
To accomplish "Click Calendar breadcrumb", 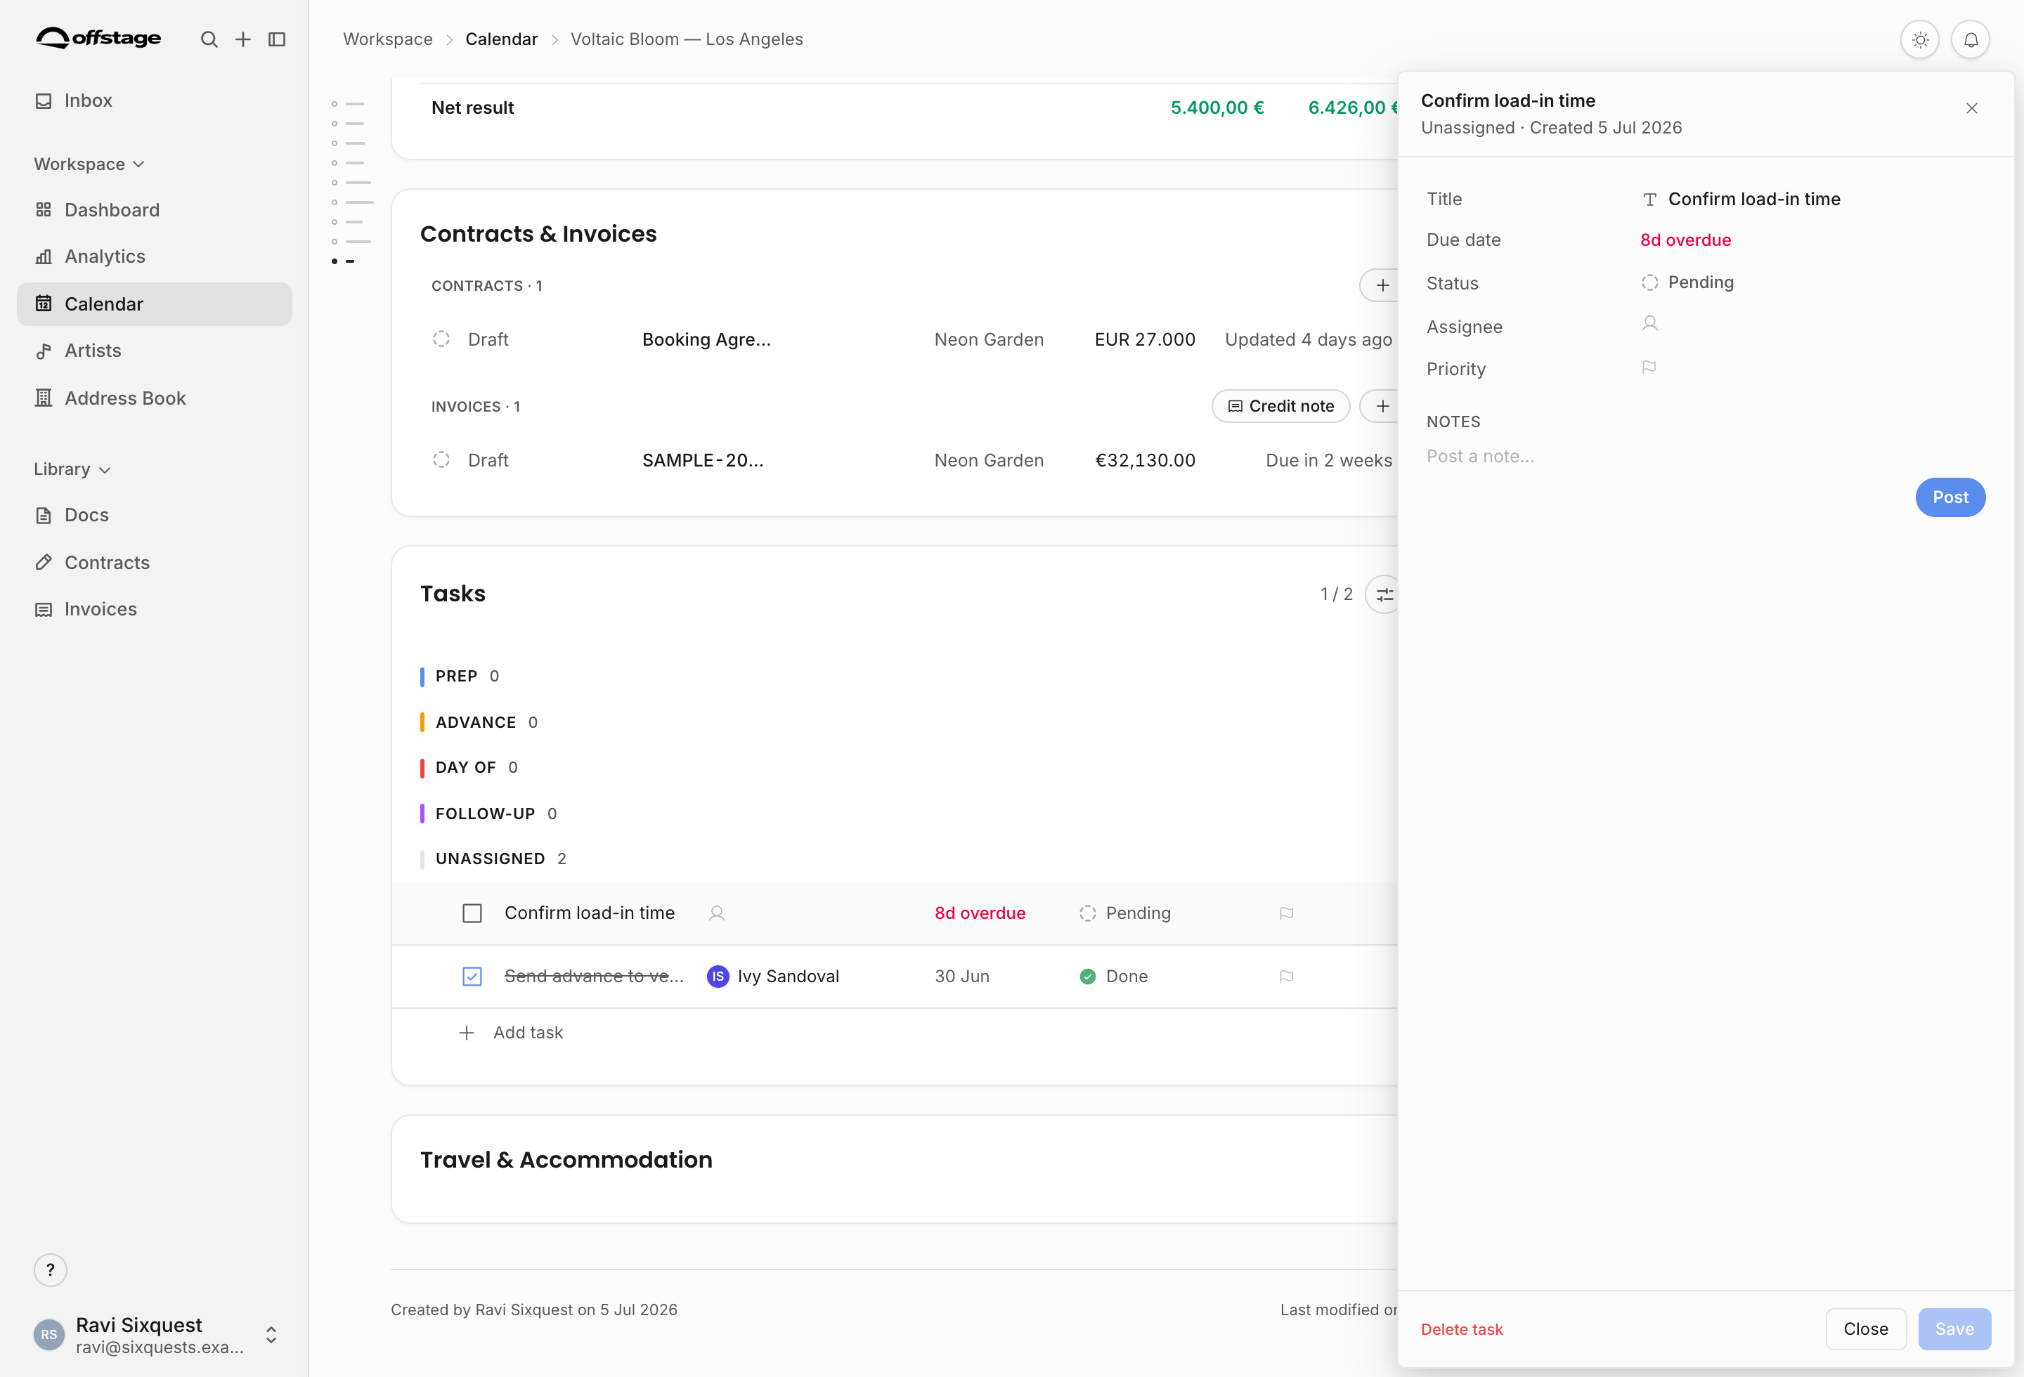I will 502,39.
